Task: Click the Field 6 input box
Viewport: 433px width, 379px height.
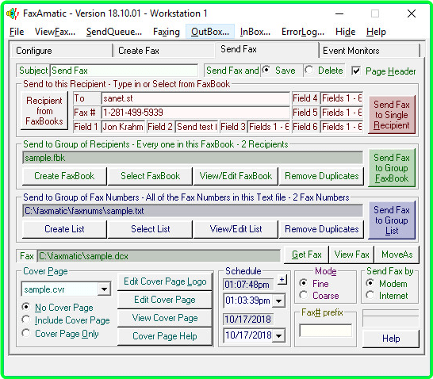Action: click(342, 127)
